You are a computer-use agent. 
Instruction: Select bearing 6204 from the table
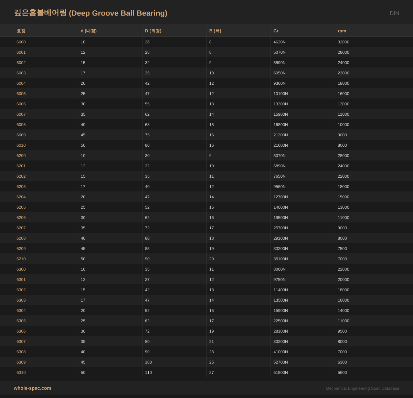(21, 197)
